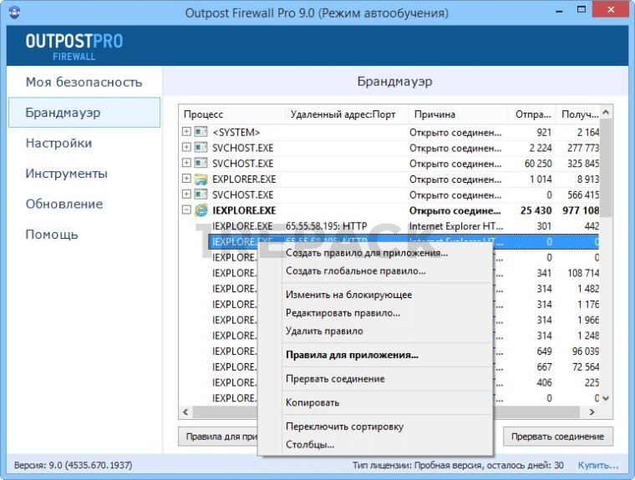Expand the EXPLORER.EXE tree node
This screenshot has height=480, width=635.
point(186,179)
